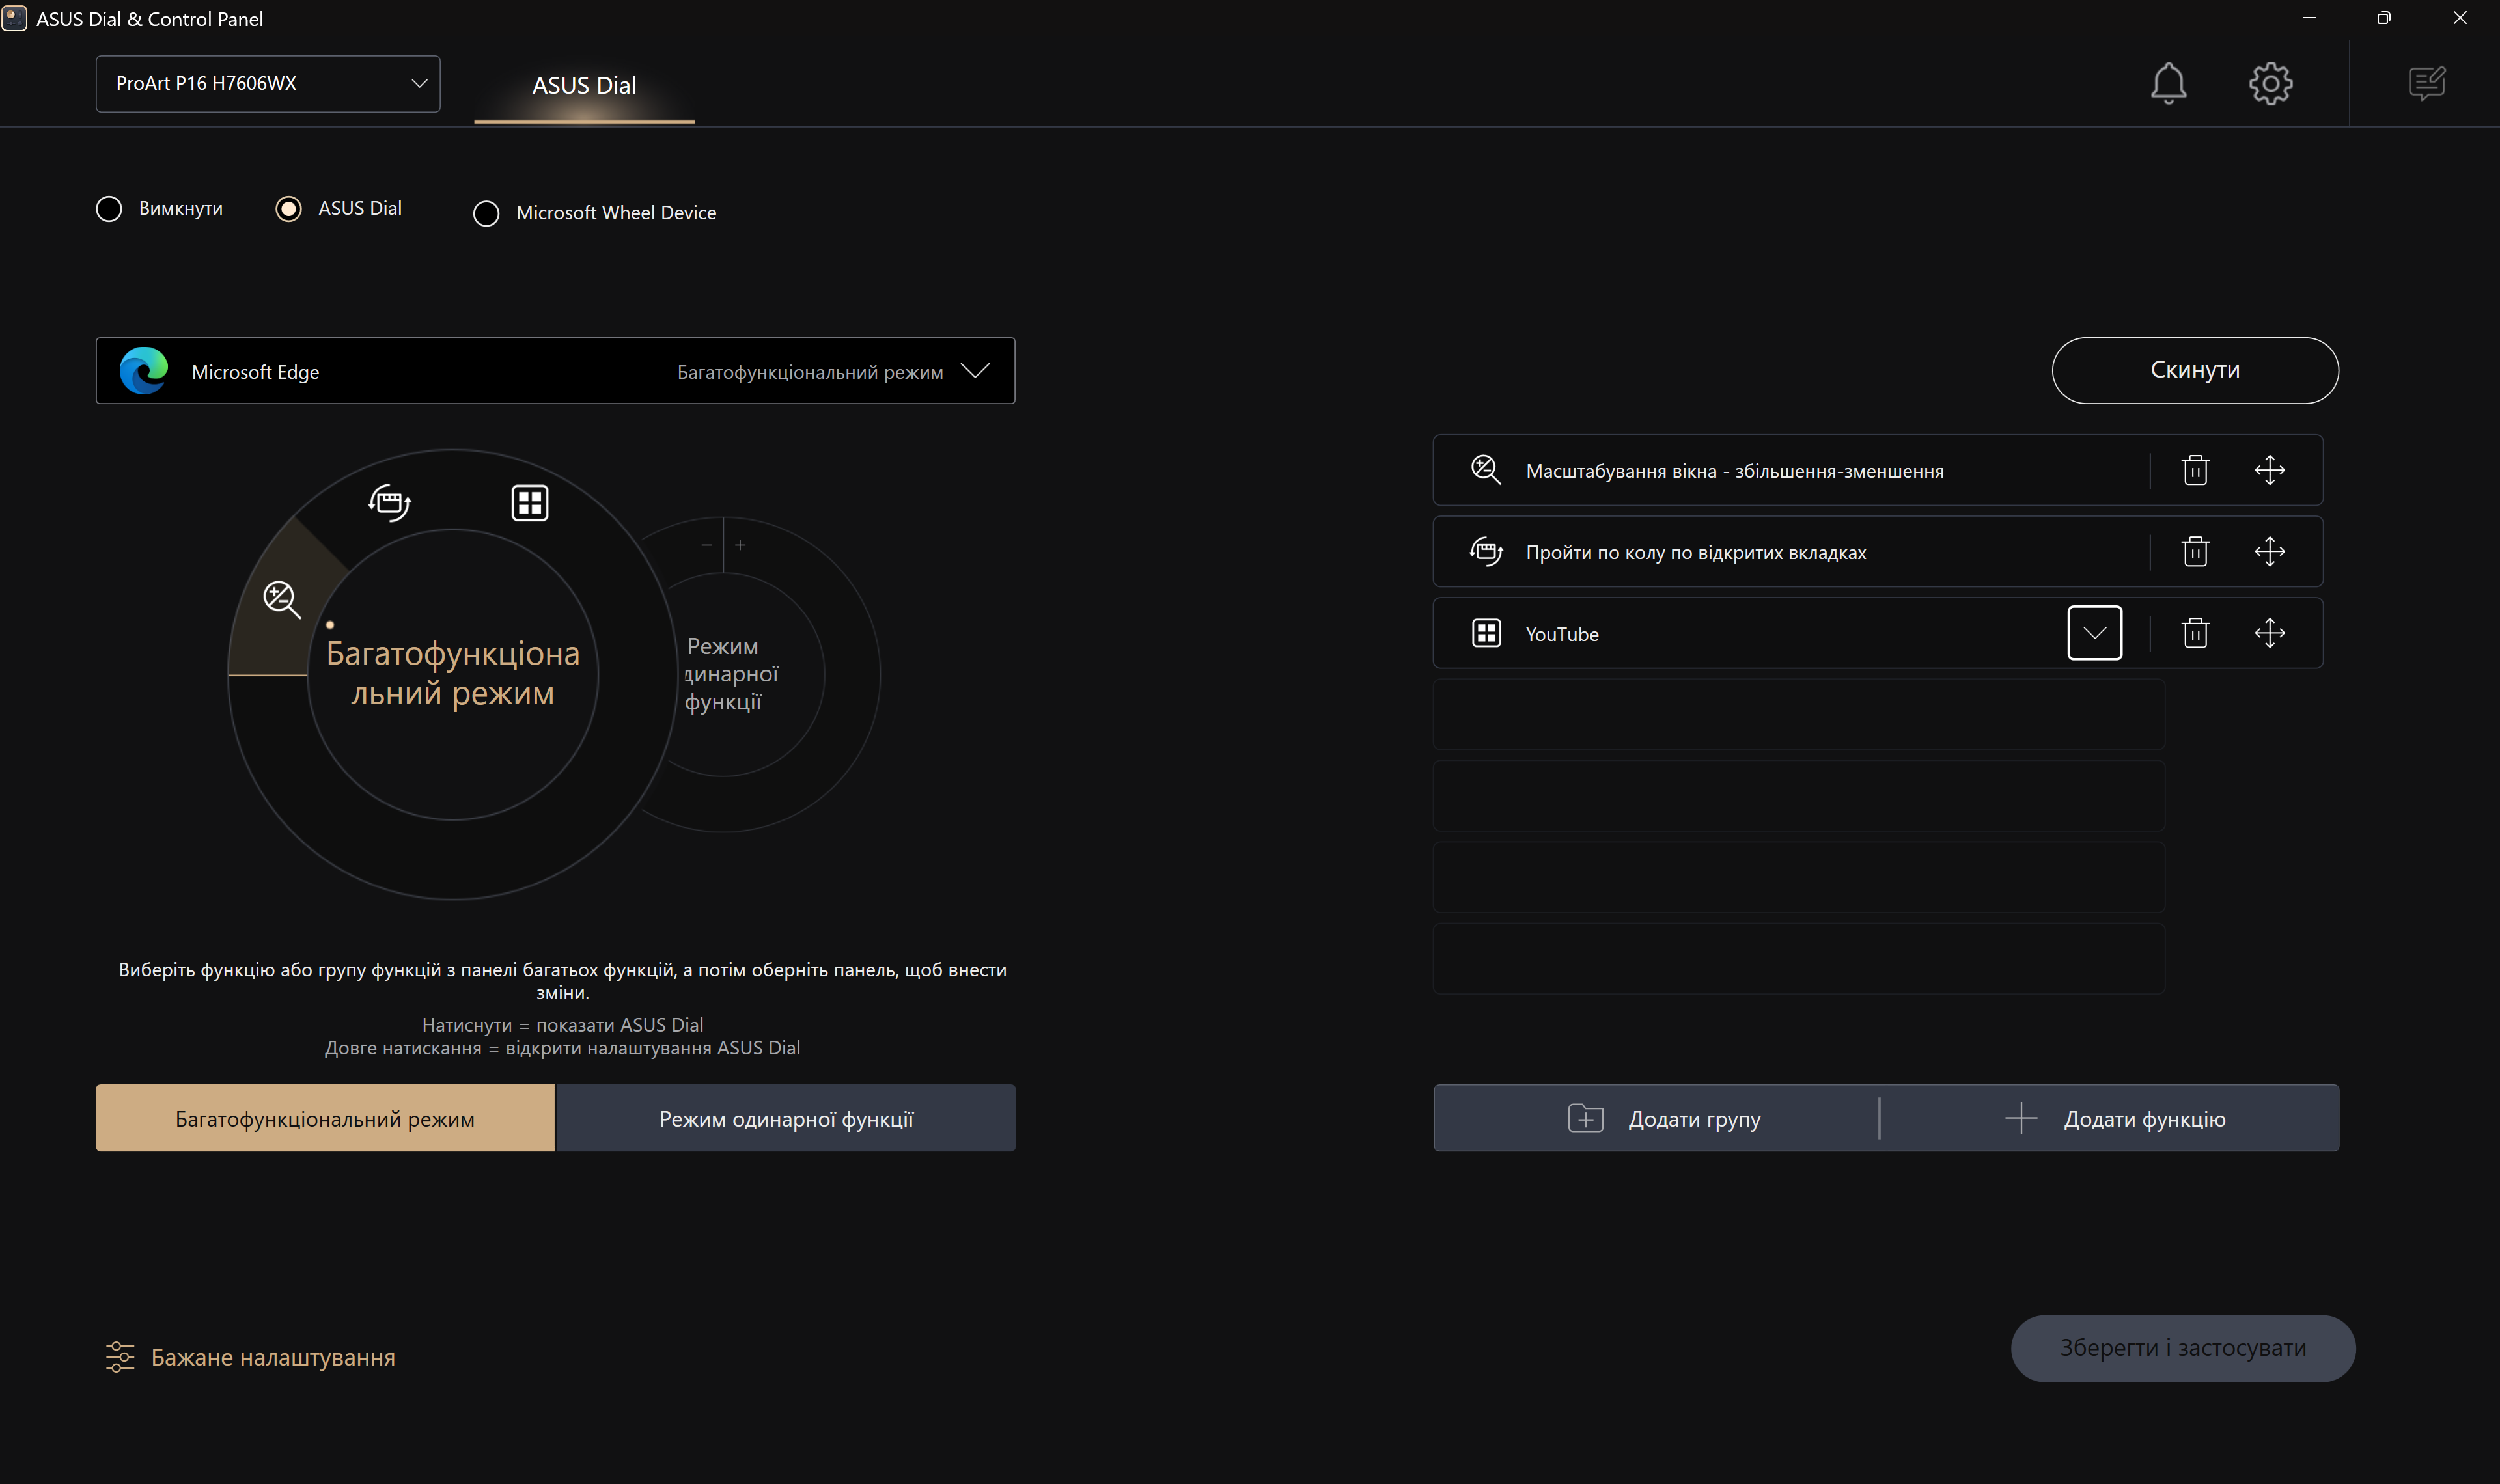Open the notifications bell icon

(x=2168, y=83)
